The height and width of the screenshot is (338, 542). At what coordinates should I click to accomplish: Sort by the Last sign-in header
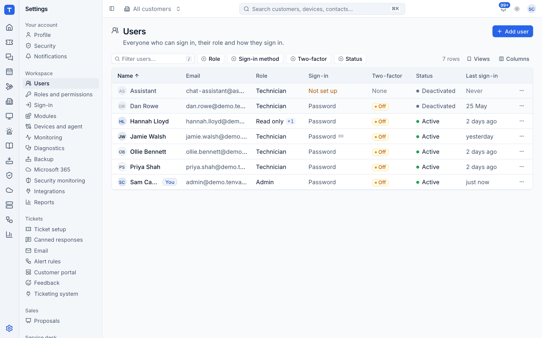482,76
